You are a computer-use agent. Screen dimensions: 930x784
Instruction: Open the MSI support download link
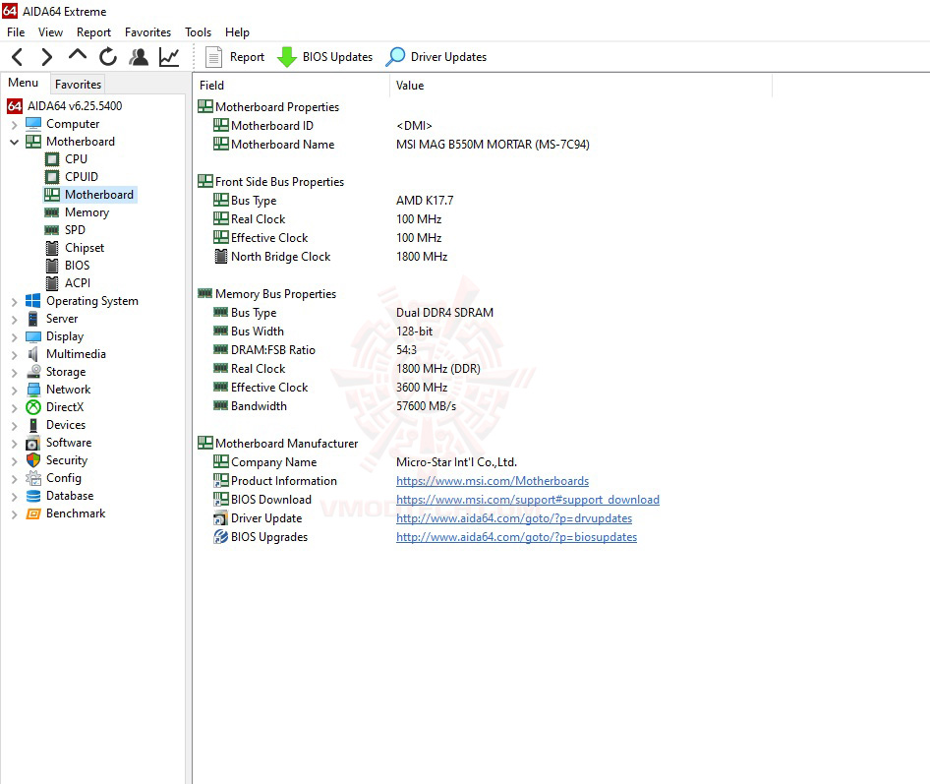coord(528,500)
